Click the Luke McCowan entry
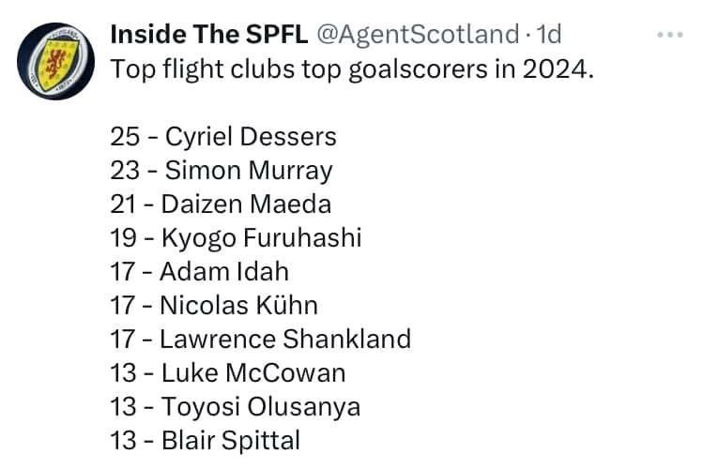Image resolution: width=704 pixels, height=469 pixels. coord(228,373)
